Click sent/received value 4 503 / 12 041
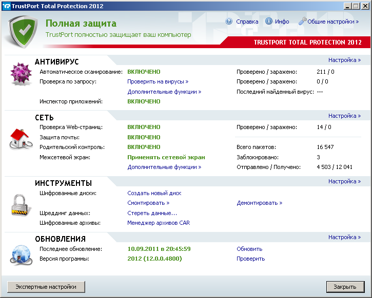Image resolution: width=372 pixels, height=298 pixels. pos(334,167)
